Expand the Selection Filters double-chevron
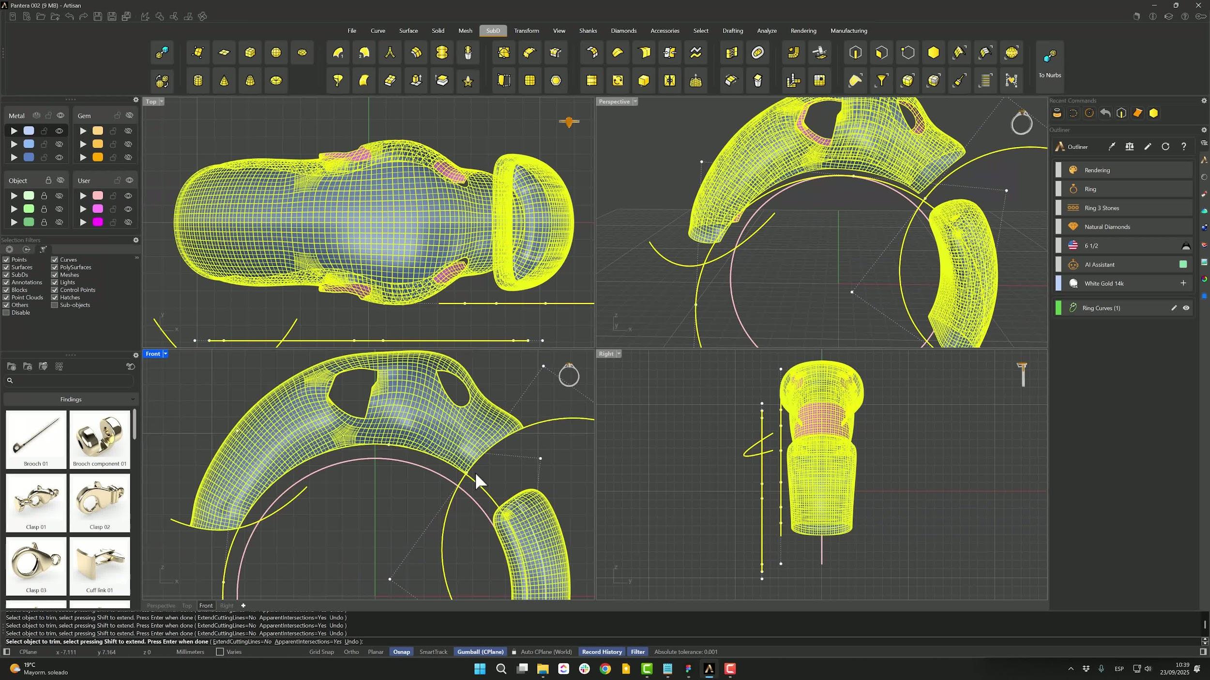 click(x=136, y=258)
